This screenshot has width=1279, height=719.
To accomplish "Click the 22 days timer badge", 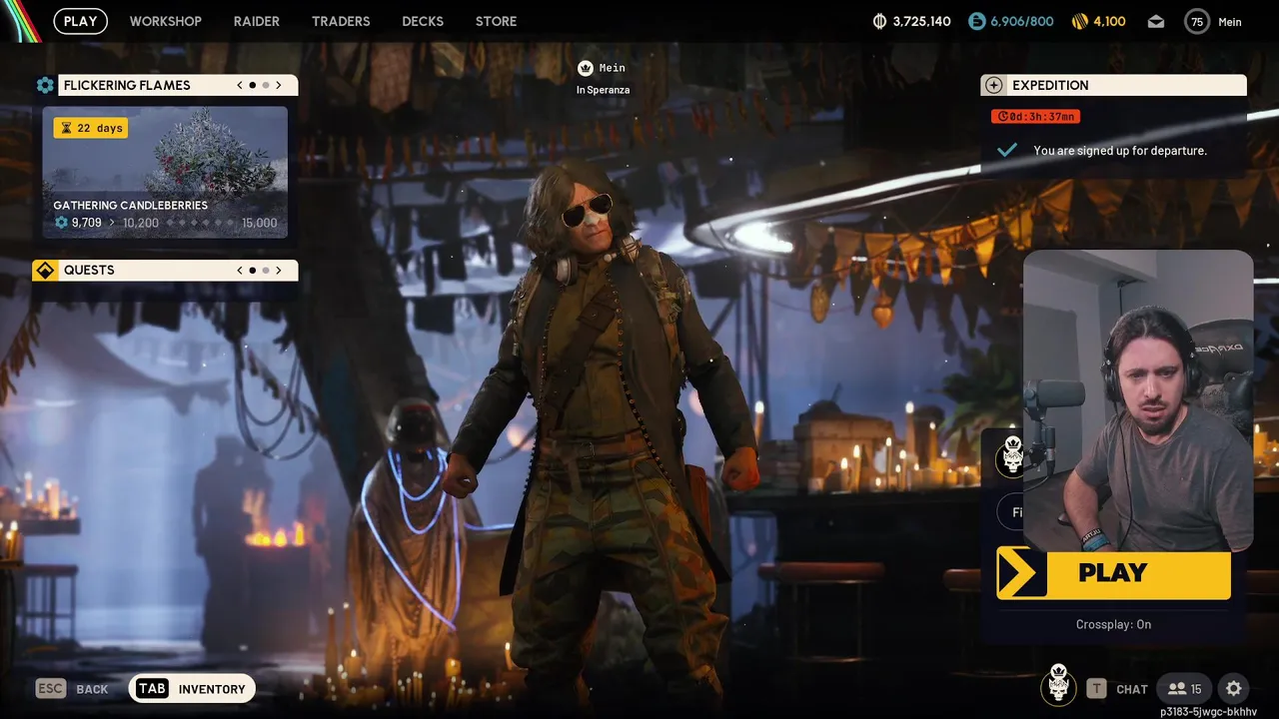I will (x=91, y=128).
